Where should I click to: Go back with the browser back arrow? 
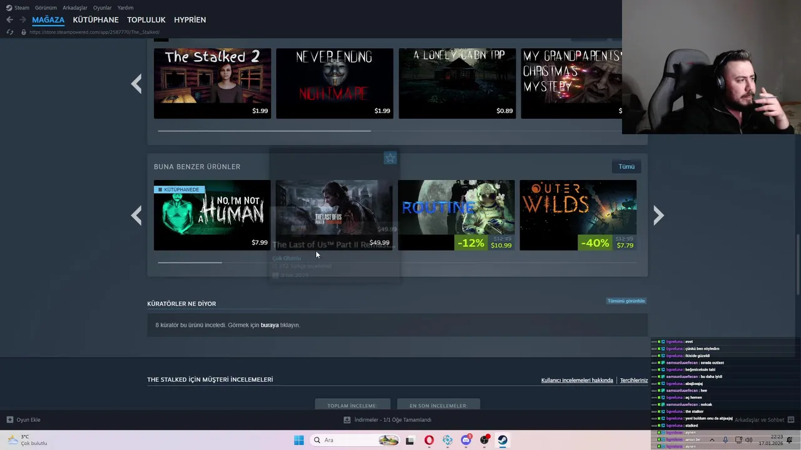9,20
